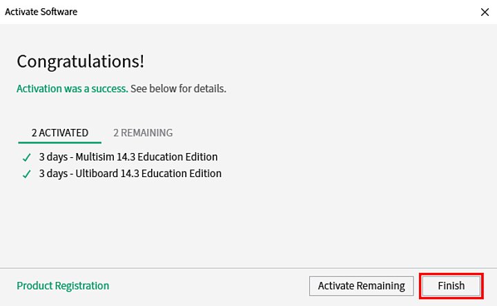Click the green checkmark beside Ultiboard

pos(27,174)
